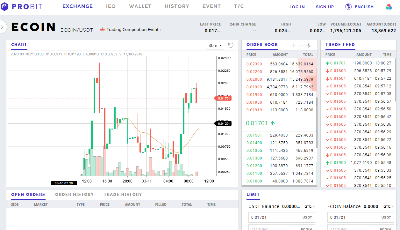Select the CHART tab
The image size is (400, 230).
19,45
